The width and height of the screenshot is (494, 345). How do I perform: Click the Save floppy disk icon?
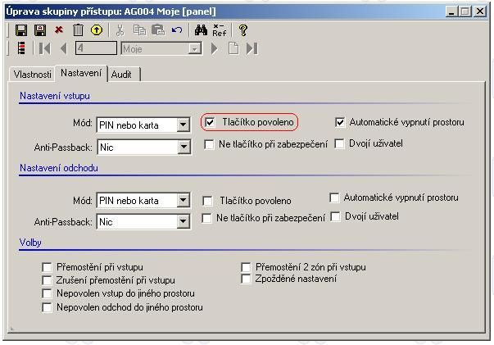point(21,30)
